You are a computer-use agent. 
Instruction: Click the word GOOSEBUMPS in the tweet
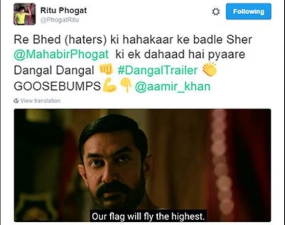[57, 86]
